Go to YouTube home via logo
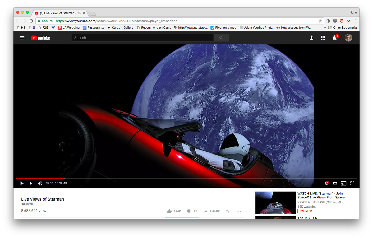Viewport: 373px width, 238px height. click(x=40, y=38)
